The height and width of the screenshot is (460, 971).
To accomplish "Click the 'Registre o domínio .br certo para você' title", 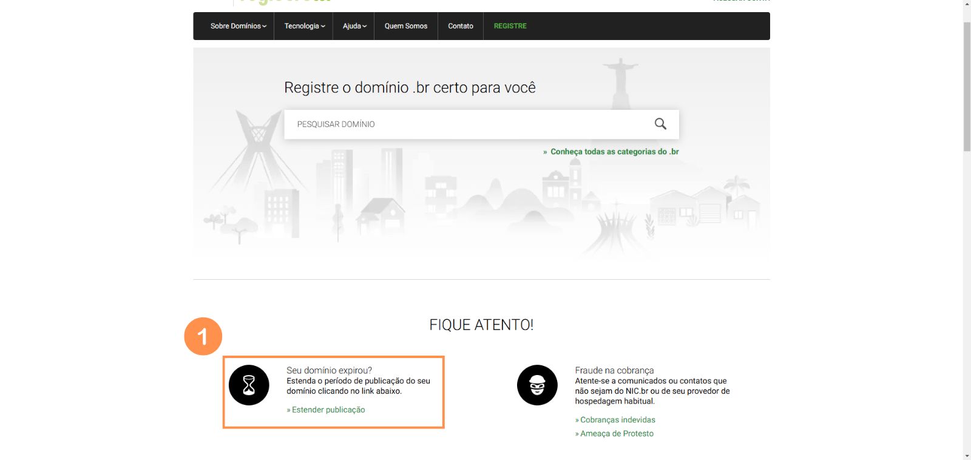I will pos(410,87).
